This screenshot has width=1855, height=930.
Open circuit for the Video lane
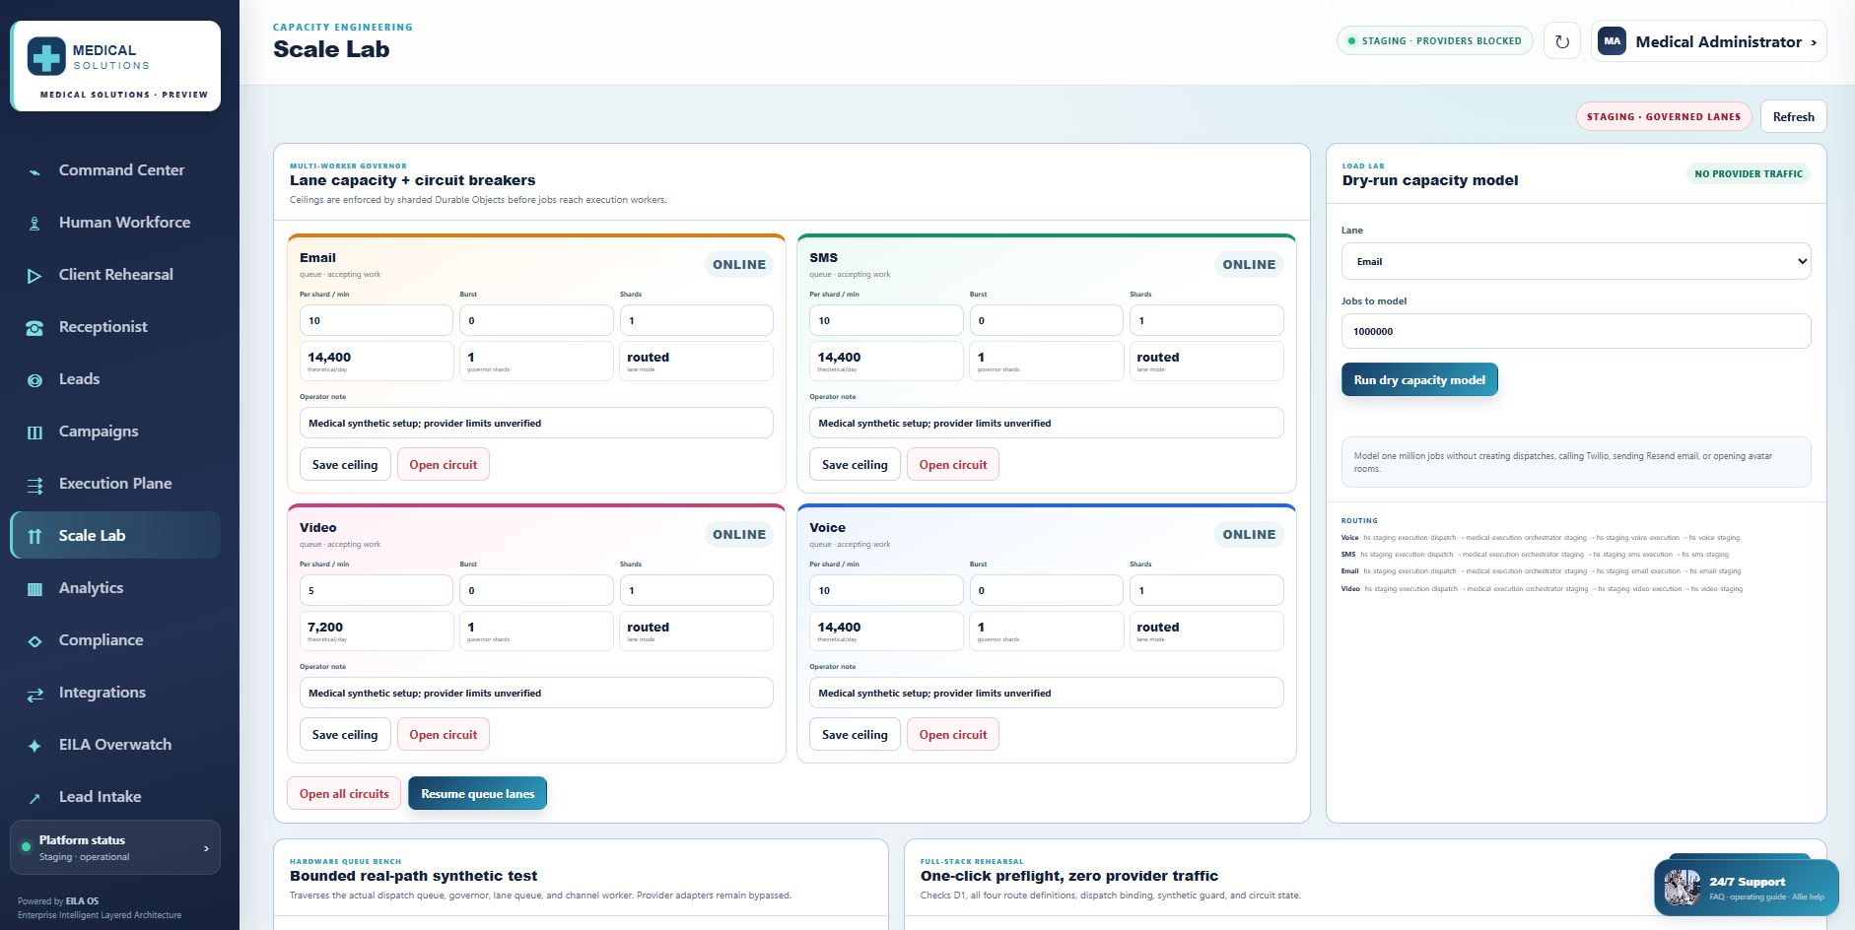[443, 735]
